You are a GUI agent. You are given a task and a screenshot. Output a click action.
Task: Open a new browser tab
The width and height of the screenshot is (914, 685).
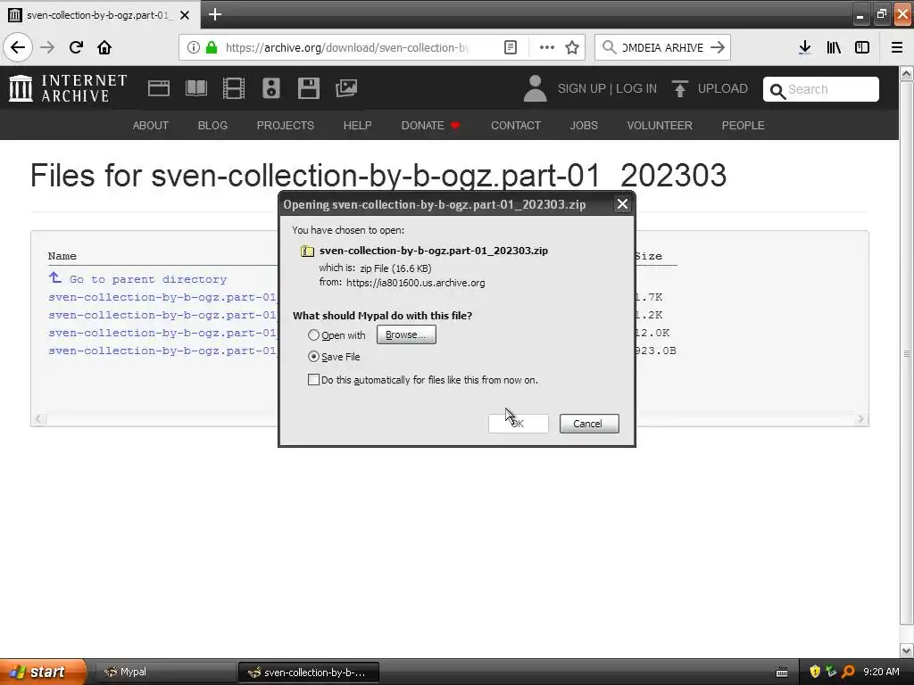(x=214, y=14)
